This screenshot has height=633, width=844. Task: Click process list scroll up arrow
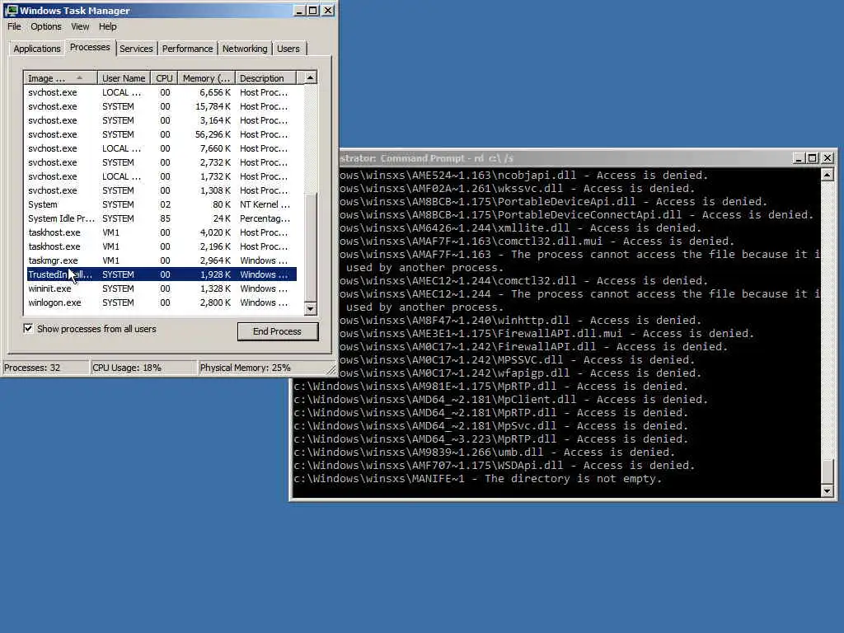[310, 77]
